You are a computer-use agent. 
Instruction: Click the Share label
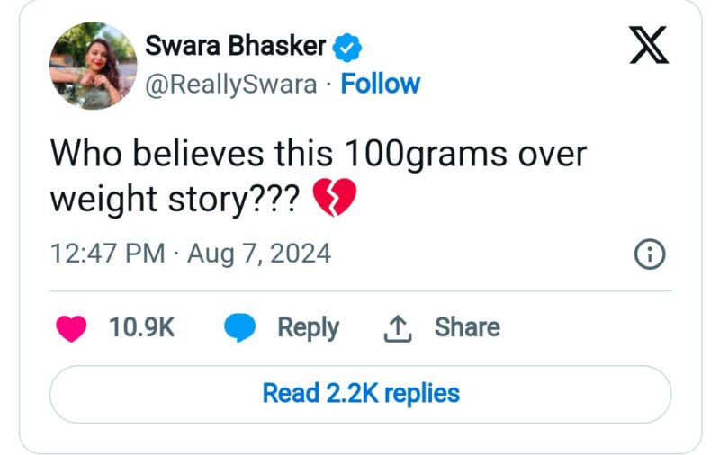(x=467, y=326)
